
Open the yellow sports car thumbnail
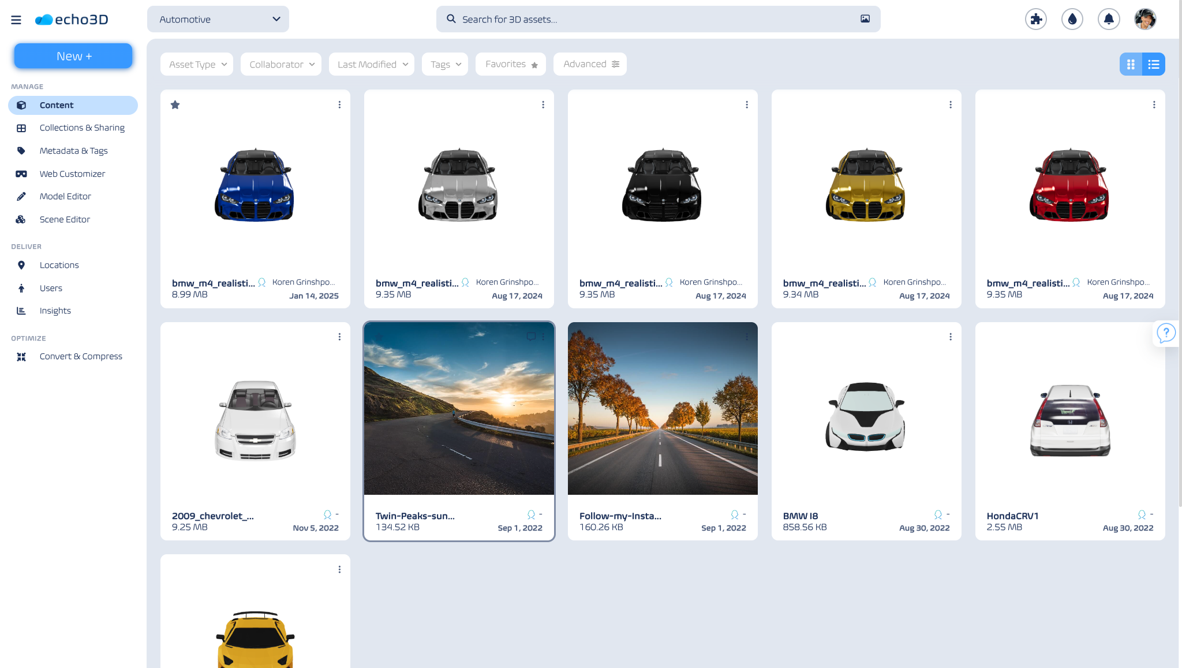(255, 639)
